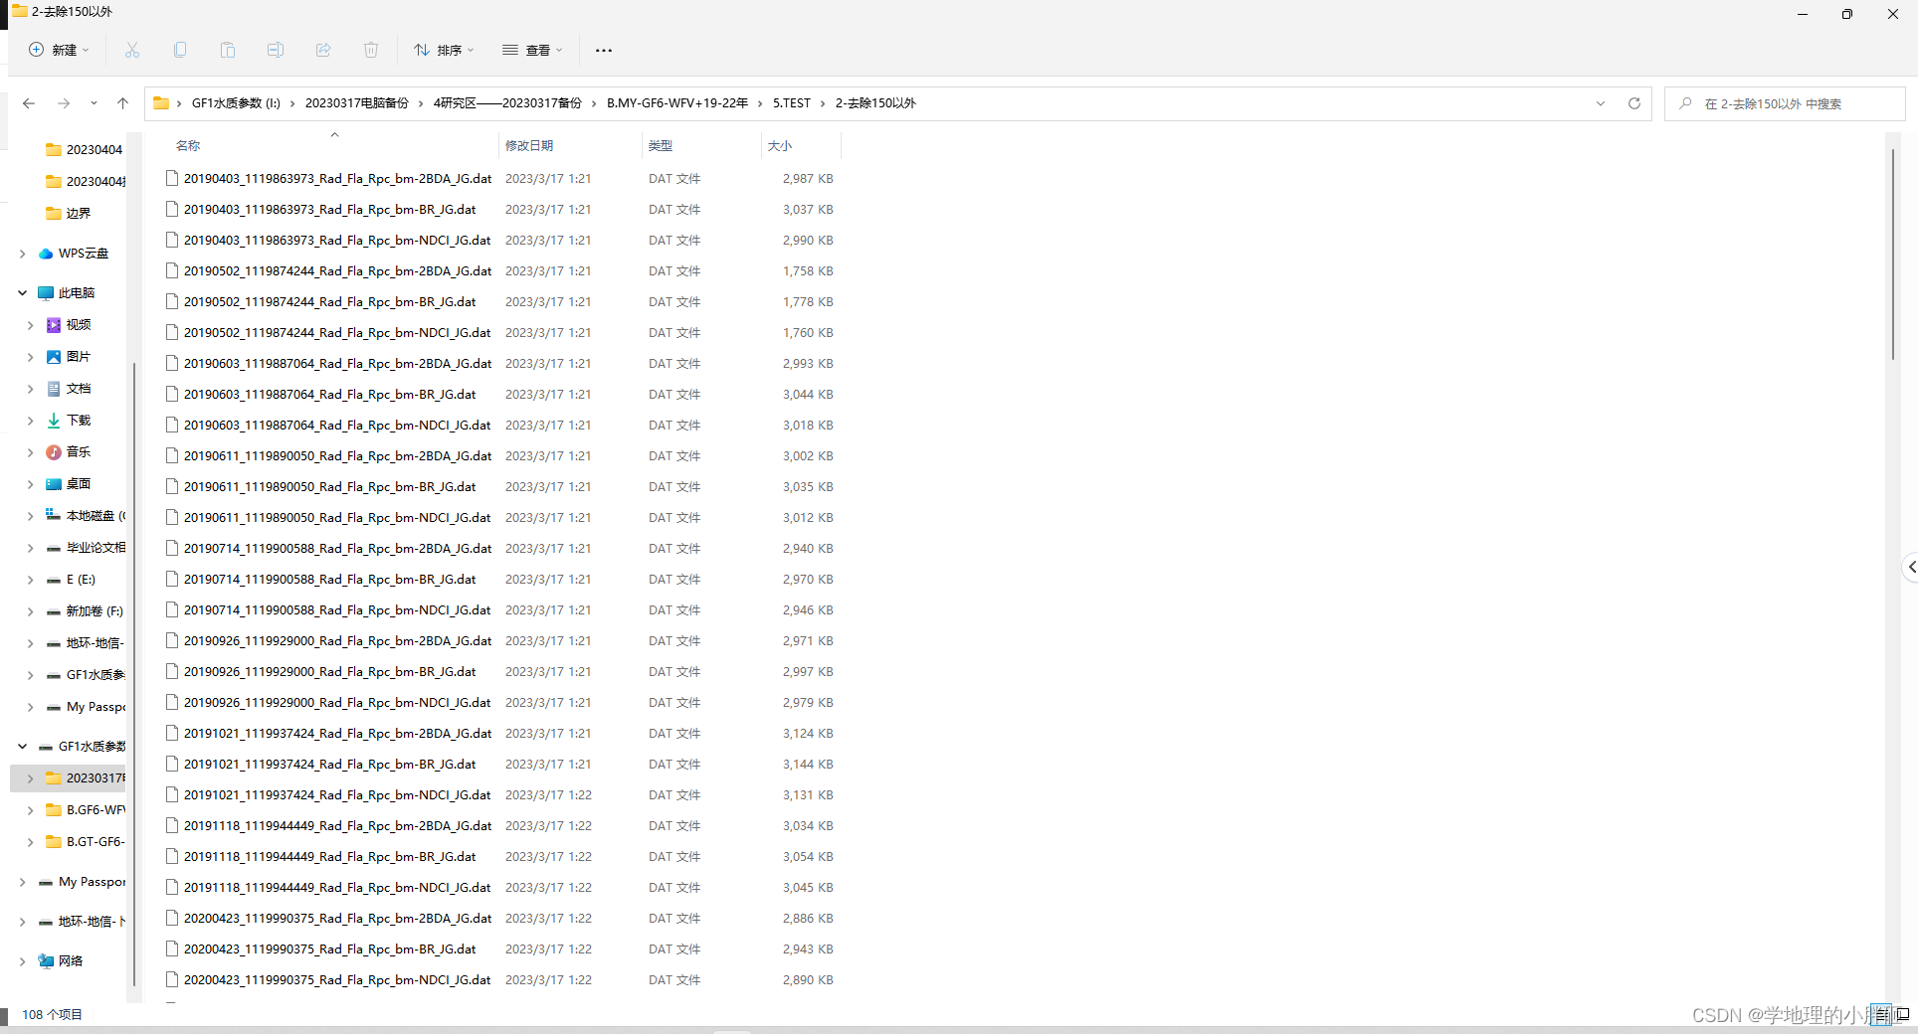Click GF1水质参数 (I:) in breadcrumb
This screenshot has height=1034, width=1918.
[x=236, y=103]
